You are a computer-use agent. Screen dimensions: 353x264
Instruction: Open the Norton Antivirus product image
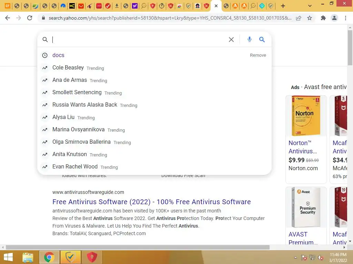click(306, 116)
